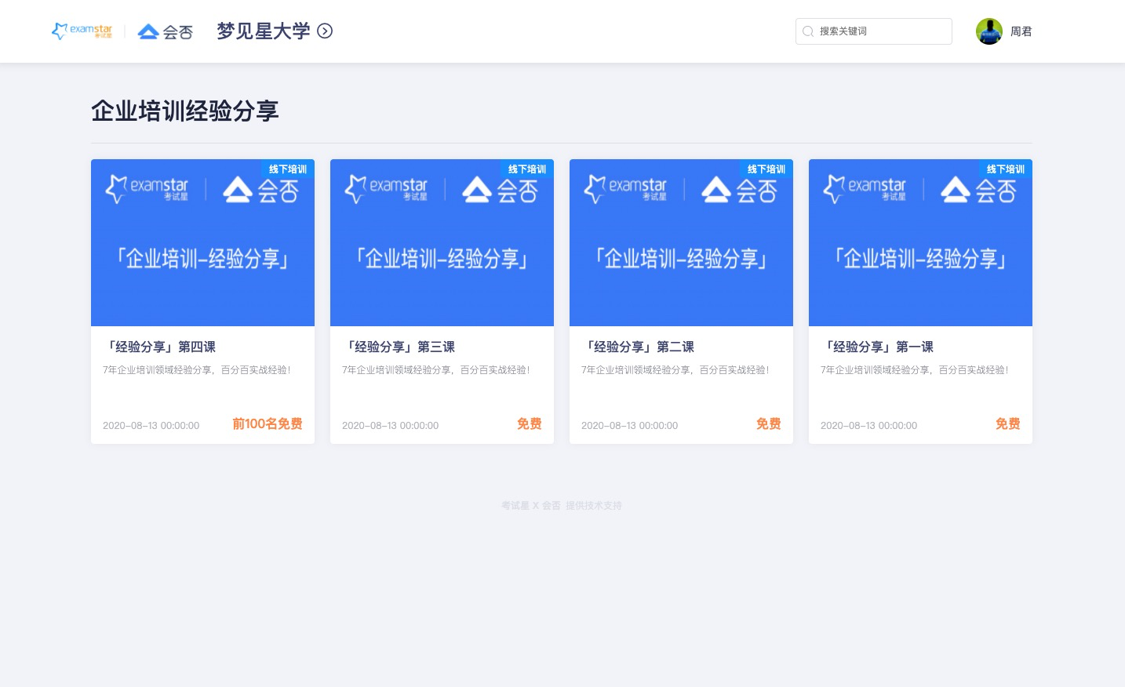Viewport: 1125px width, 687px height.
Task: Click the description text of 第三课 card
Action: tap(436, 370)
